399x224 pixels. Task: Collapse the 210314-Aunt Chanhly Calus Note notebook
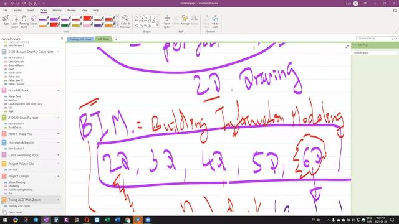59,52
